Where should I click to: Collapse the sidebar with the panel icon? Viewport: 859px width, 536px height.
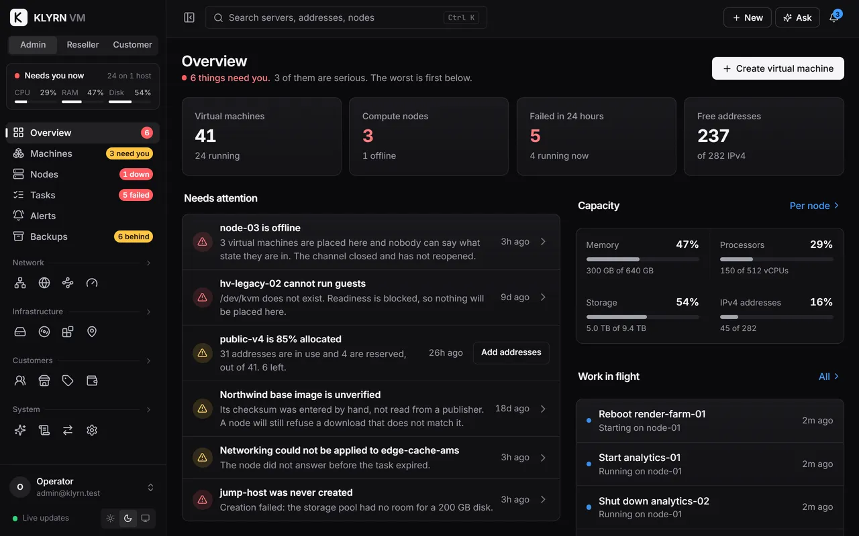[189, 17]
